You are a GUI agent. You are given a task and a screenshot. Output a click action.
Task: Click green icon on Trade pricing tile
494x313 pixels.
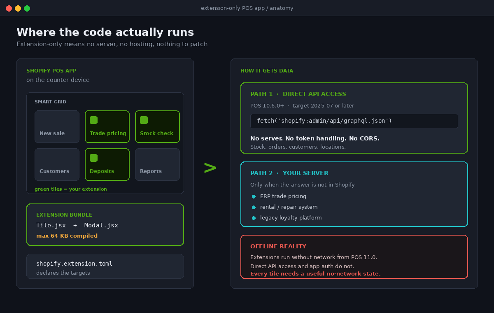[93, 120]
